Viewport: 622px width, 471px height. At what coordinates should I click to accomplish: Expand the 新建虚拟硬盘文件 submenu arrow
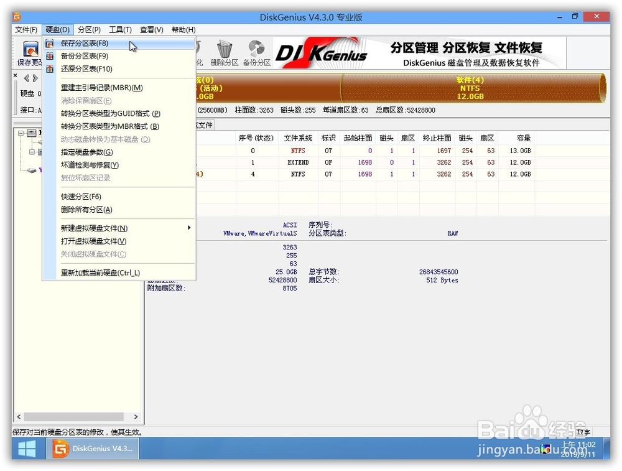click(x=189, y=228)
